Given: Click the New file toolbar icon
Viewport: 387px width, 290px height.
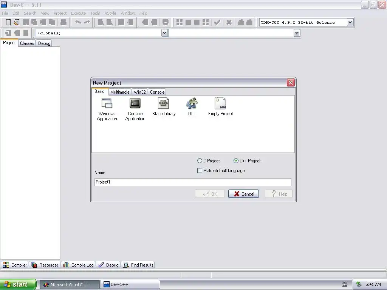Looking at the screenshot, I should 8,22.
